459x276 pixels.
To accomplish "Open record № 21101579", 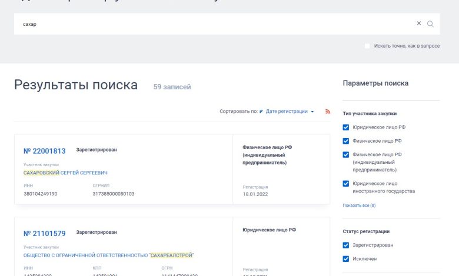I will pos(45,234).
